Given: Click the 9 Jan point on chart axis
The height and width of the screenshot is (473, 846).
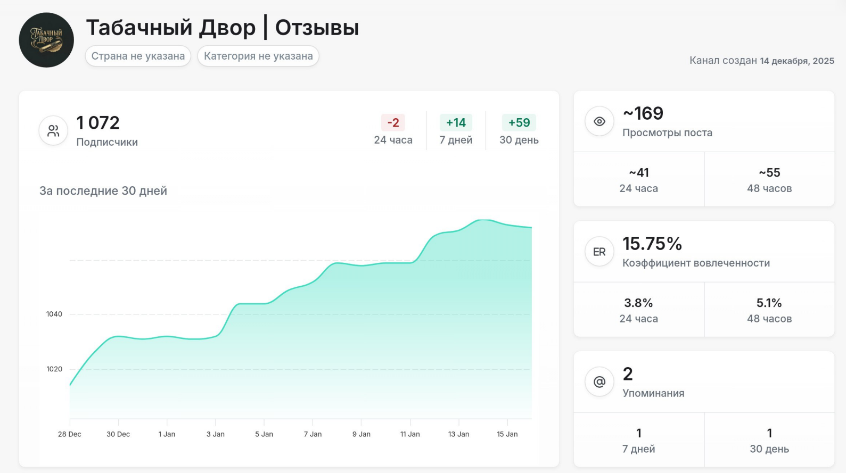Looking at the screenshot, I should pos(362,434).
